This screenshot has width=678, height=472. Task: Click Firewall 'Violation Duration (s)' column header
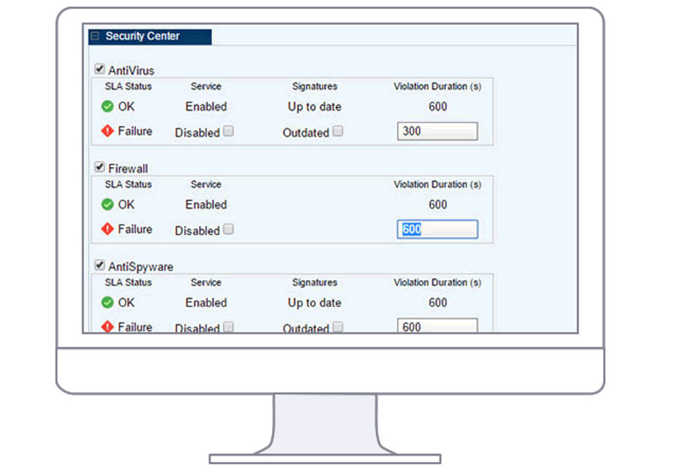tap(437, 184)
